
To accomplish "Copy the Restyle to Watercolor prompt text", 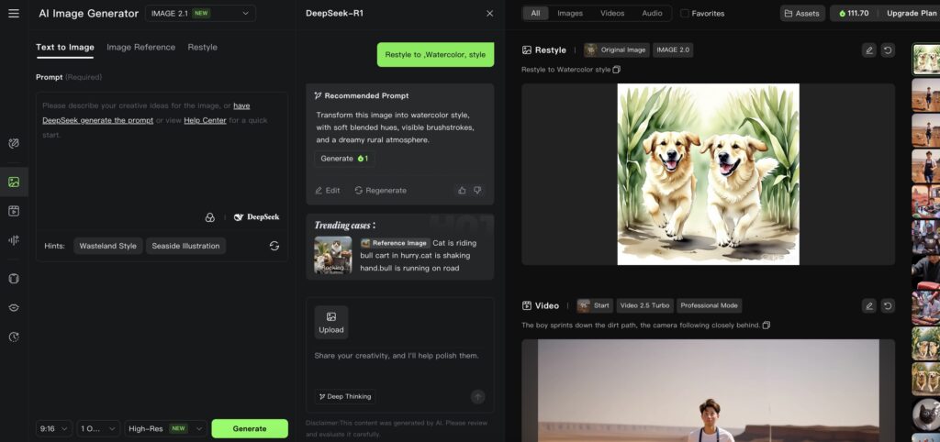I will [x=617, y=70].
